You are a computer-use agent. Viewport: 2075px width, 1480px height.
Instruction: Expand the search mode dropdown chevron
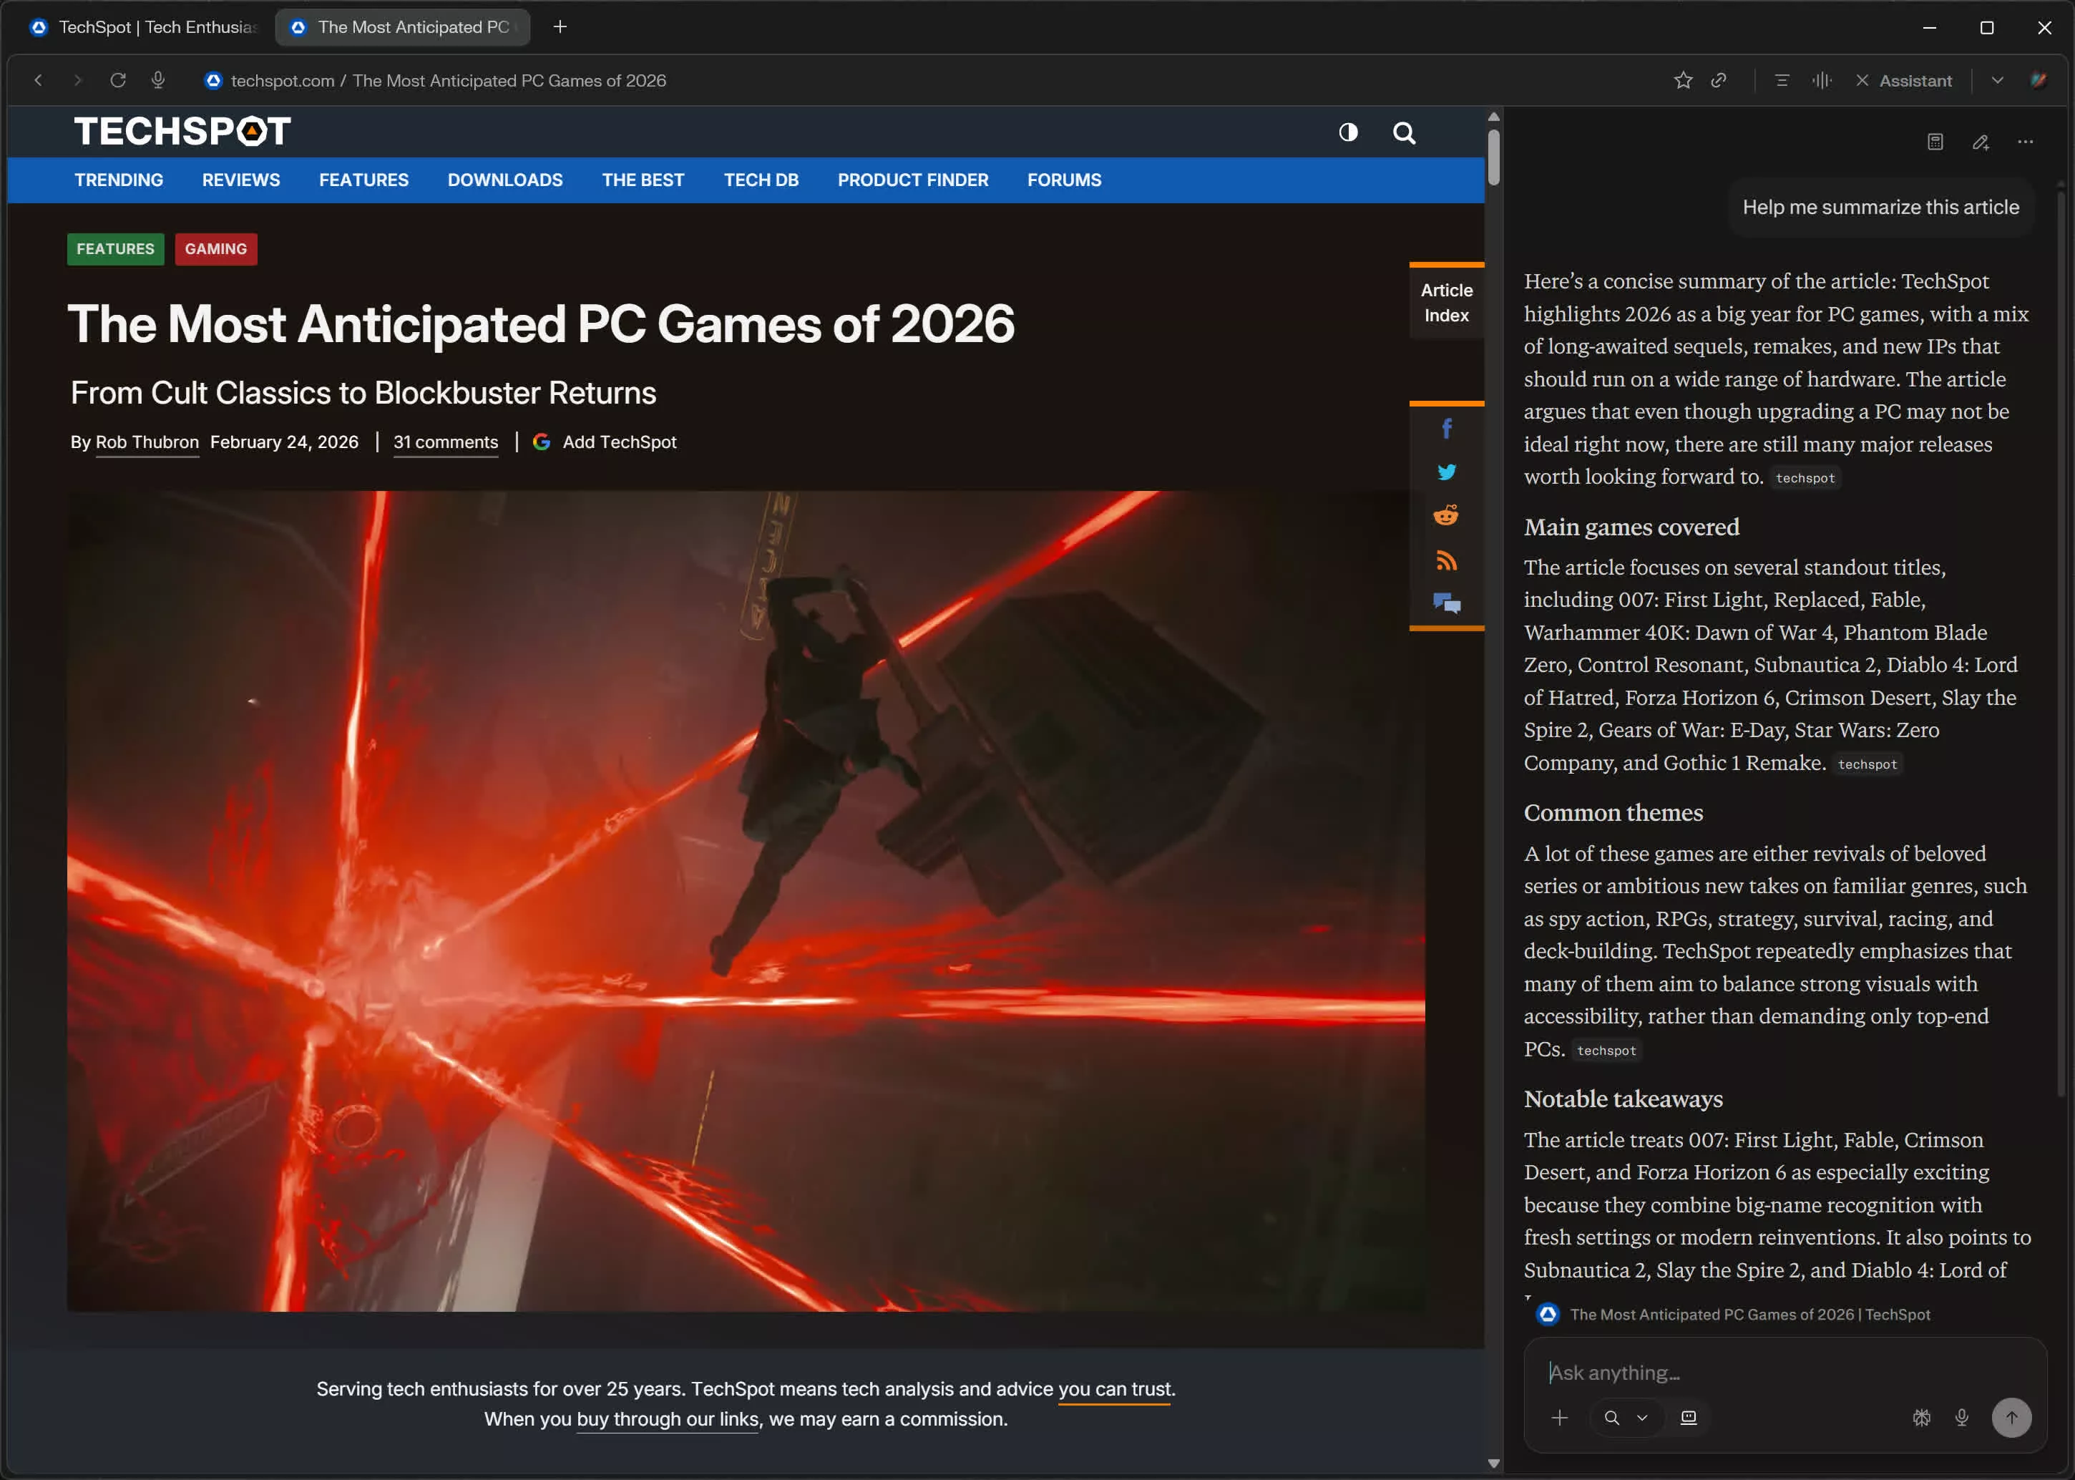coord(1641,1418)
